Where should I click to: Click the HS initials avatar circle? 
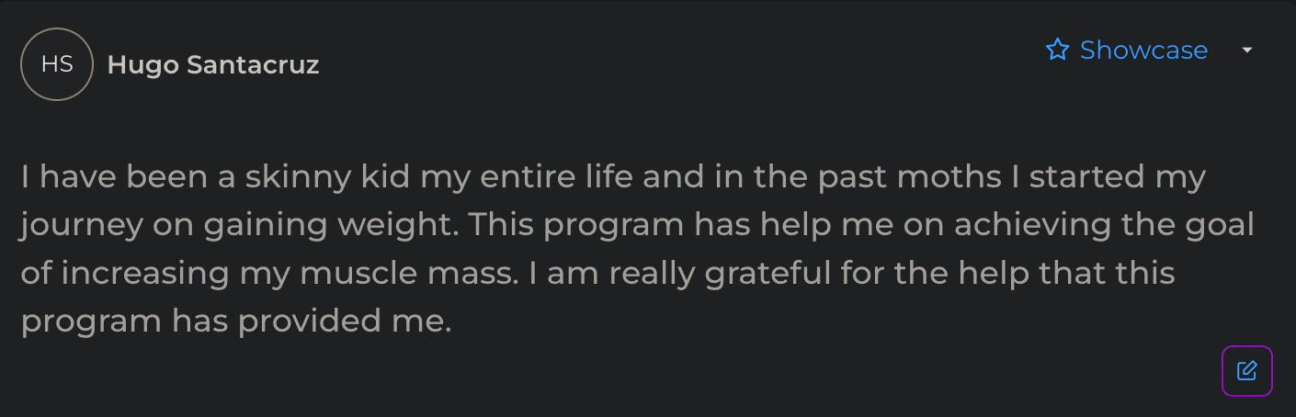point(57,64)
